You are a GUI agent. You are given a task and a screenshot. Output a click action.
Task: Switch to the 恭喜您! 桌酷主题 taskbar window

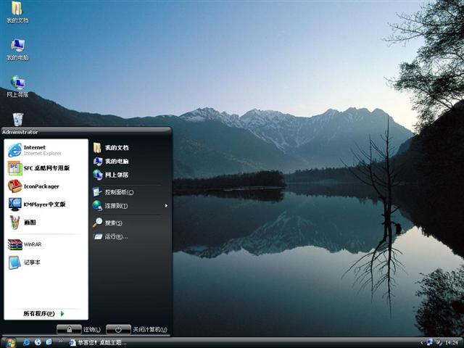click(x=98, y=343)
